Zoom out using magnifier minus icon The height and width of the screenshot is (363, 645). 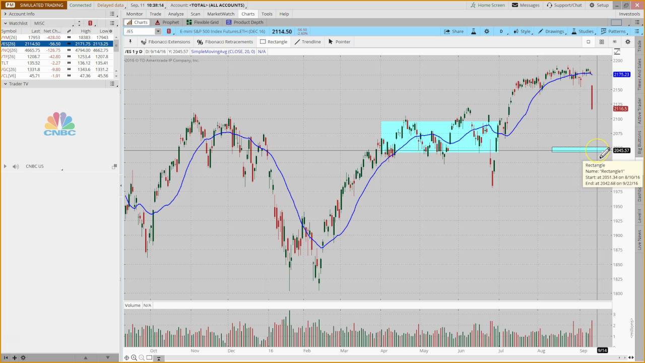(142, 358)
